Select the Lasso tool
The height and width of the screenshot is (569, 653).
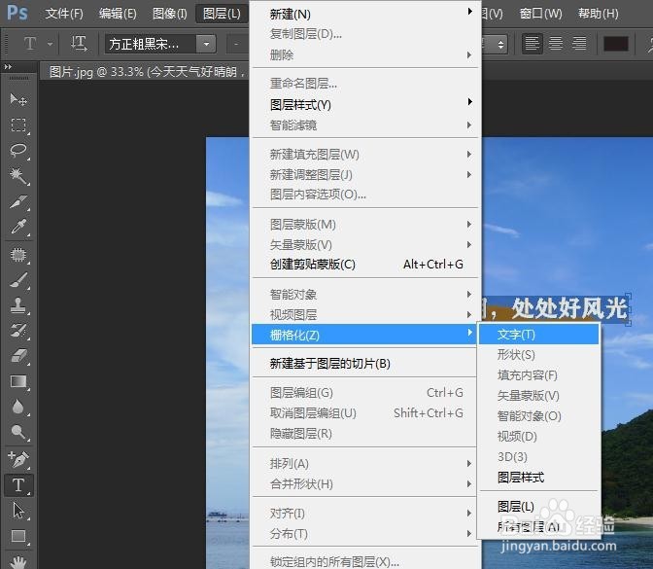tap(18, 151)
